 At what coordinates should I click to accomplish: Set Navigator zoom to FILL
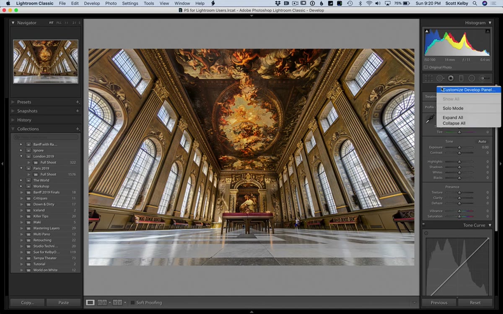pyautogui.click(x=59, y=23)
